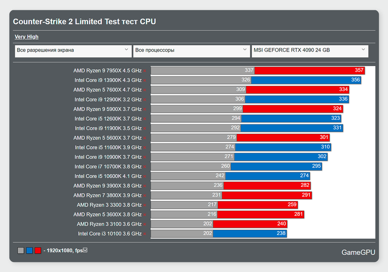Remove Intel Core i9 10900K from chart
Image resolution: width=388 pixels, height=272 pixels.
point(145,157)
